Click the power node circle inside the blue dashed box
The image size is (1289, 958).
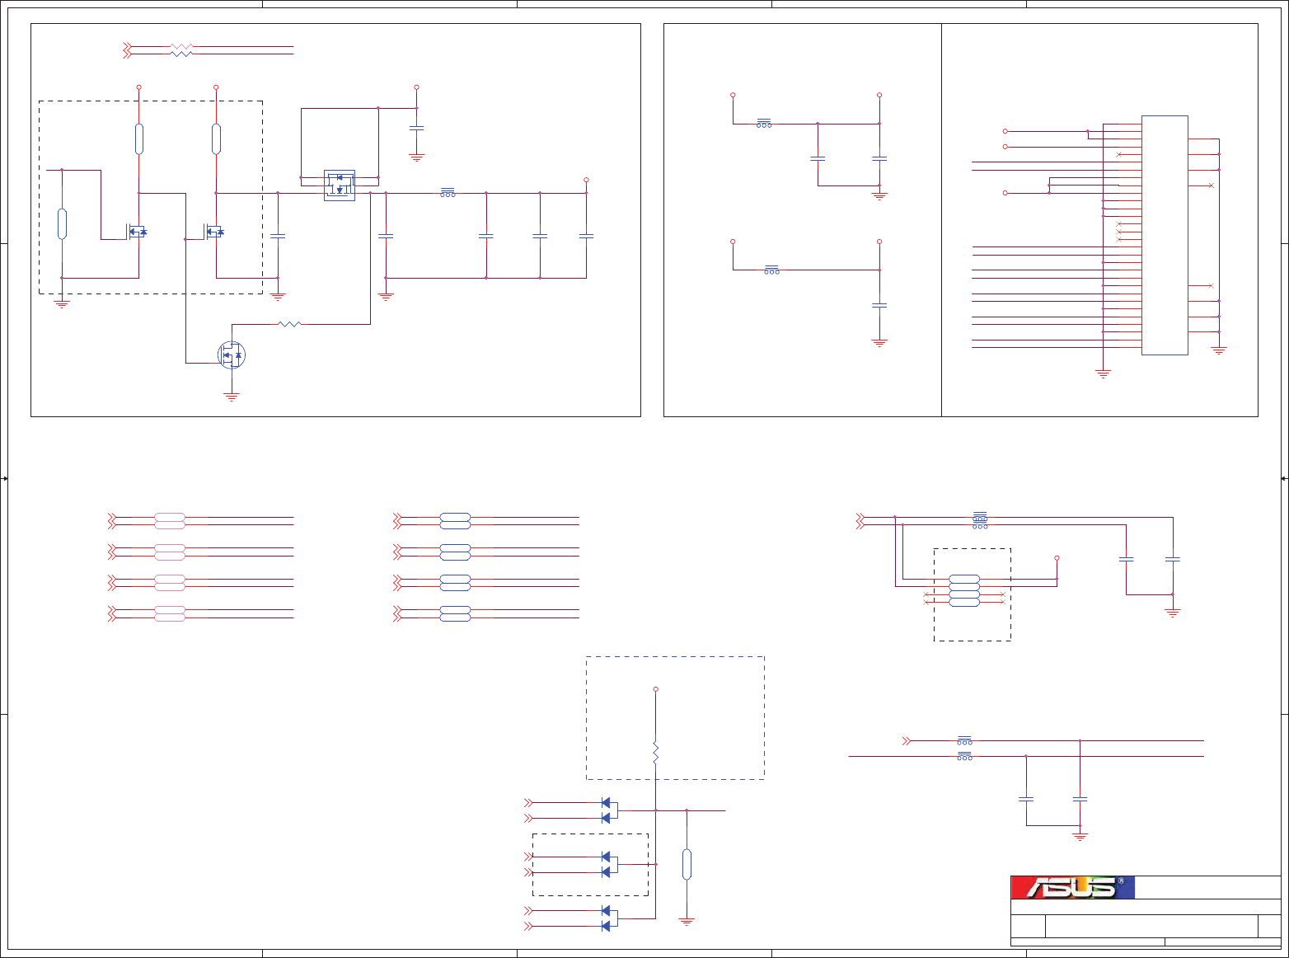(x=655, y=689)
